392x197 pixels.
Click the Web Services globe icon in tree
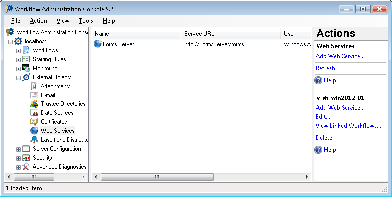pyautogui.click(x=34, y=131)
